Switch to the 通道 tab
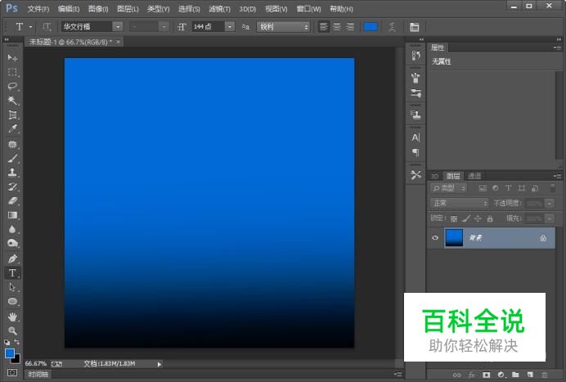Screen dimensions: 566x382 pos(474,176)
